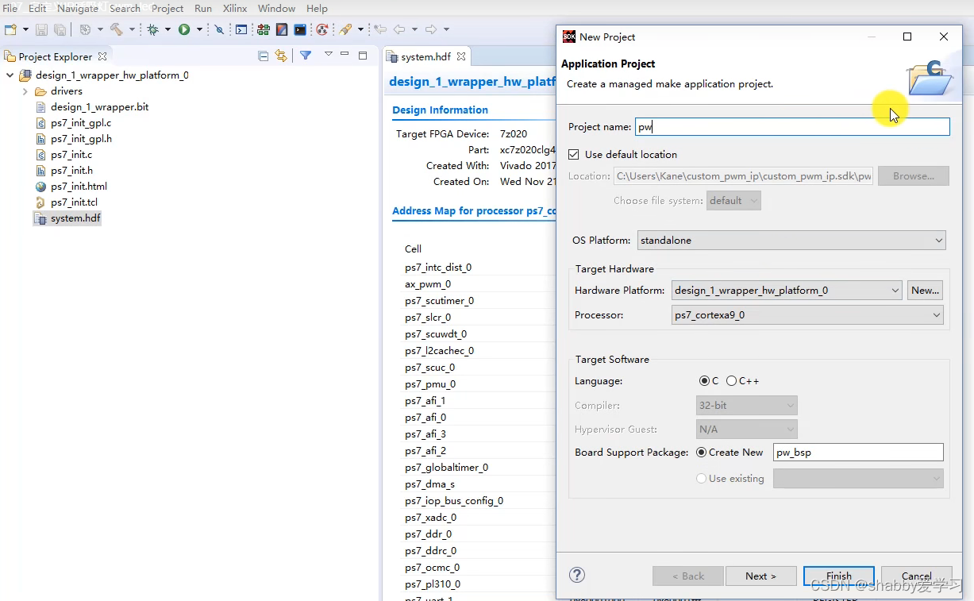Screen dimensions: 974x601
Task: Click the flashlight Search toolbar icon
Action: click(x=345, y=29)
